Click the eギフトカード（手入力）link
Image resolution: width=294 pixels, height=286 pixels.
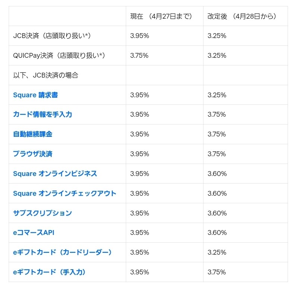pos(50,272)
